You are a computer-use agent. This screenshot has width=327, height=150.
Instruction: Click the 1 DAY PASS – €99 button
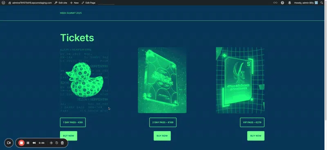click(73, 122)
